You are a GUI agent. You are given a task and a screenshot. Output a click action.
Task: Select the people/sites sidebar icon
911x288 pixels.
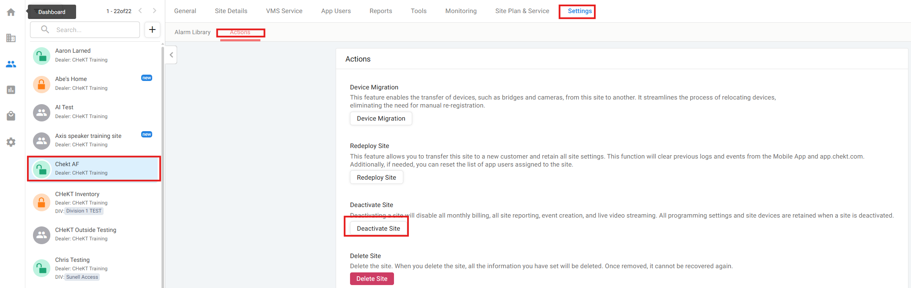11,64
